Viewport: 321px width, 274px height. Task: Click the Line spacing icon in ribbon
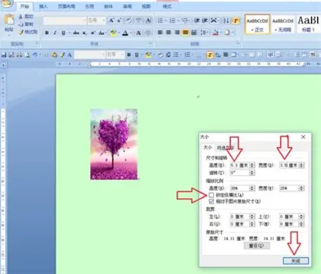coord(204,32)
